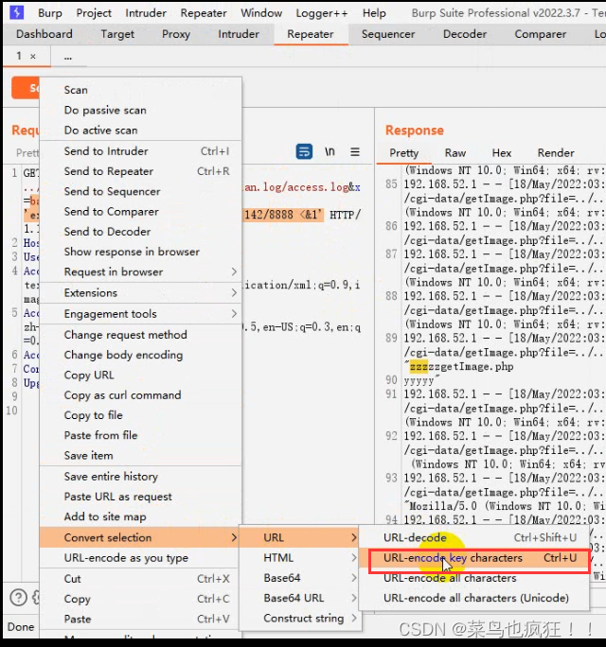Toggle the \n non-printable characters button
The image size is (606, 647).
330,151
